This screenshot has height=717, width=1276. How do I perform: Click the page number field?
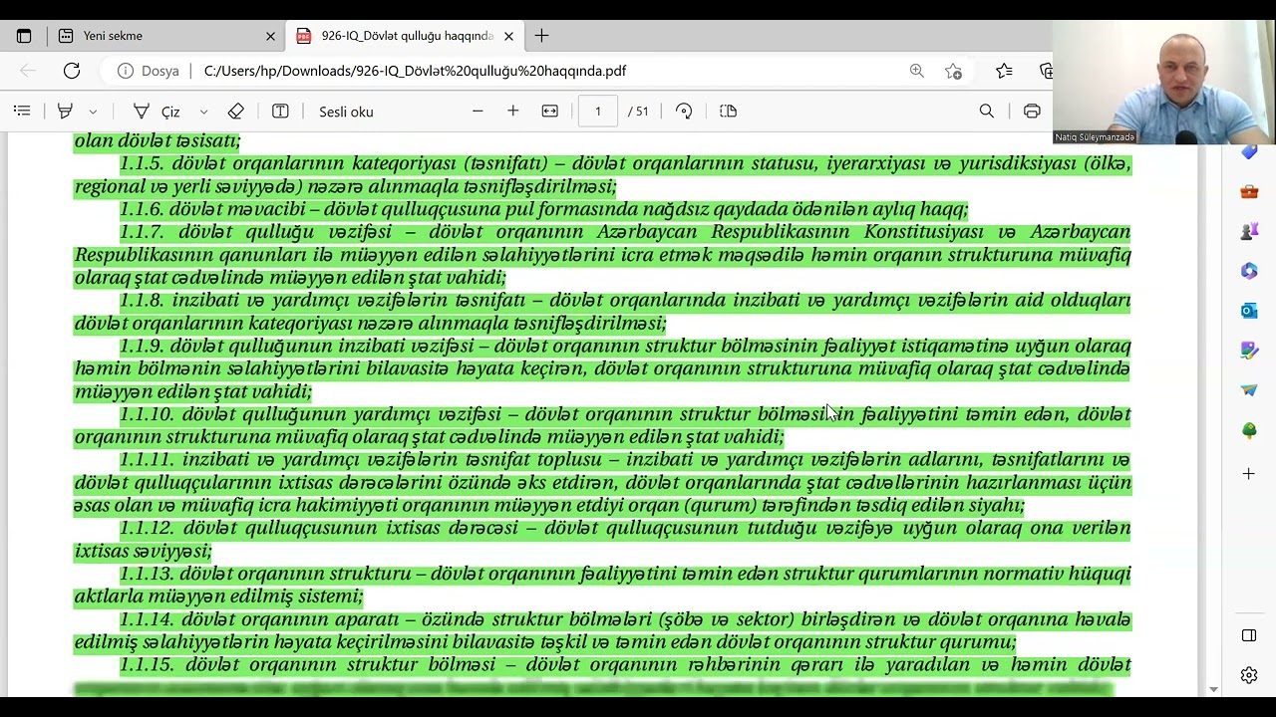click(598, 112)
